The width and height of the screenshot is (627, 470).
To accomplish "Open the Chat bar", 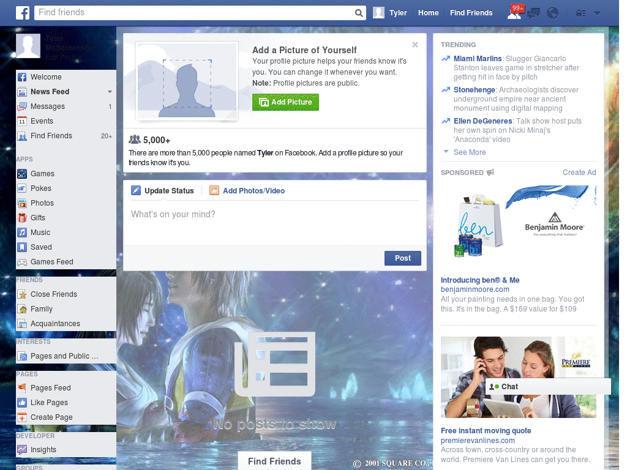I will pos(548,387).
